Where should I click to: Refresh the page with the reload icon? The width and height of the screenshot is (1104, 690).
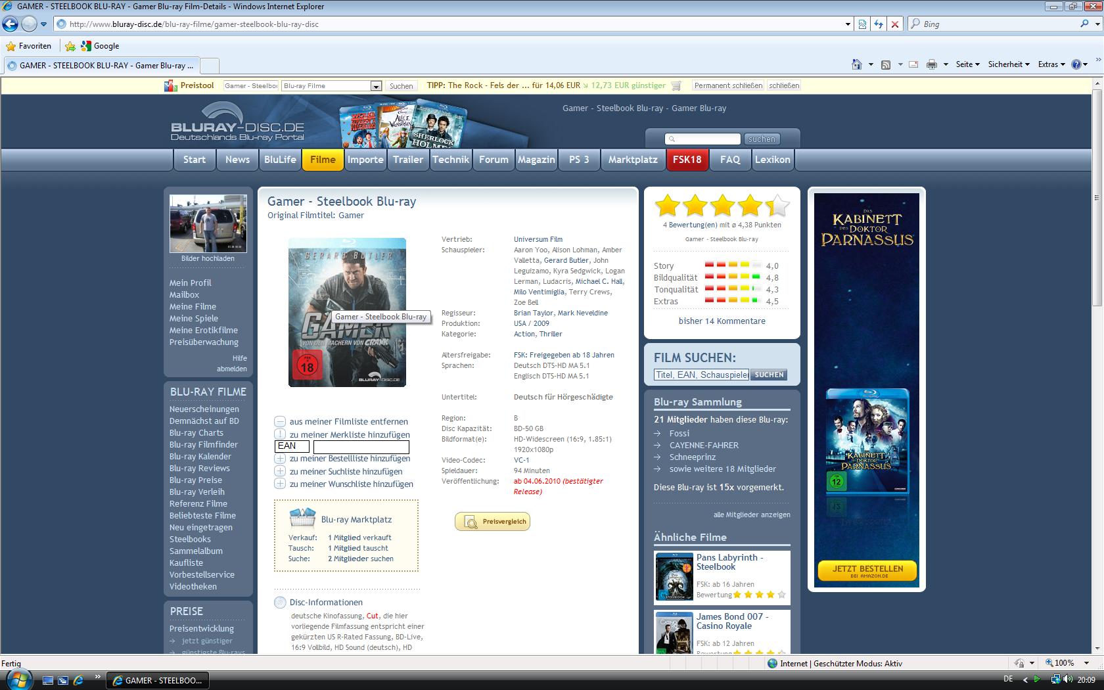[x=879, y=24]
